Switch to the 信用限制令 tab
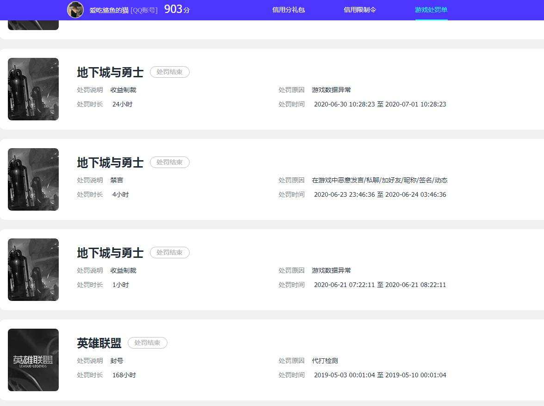This screenshot has height=406, width=544. [360, 10]
